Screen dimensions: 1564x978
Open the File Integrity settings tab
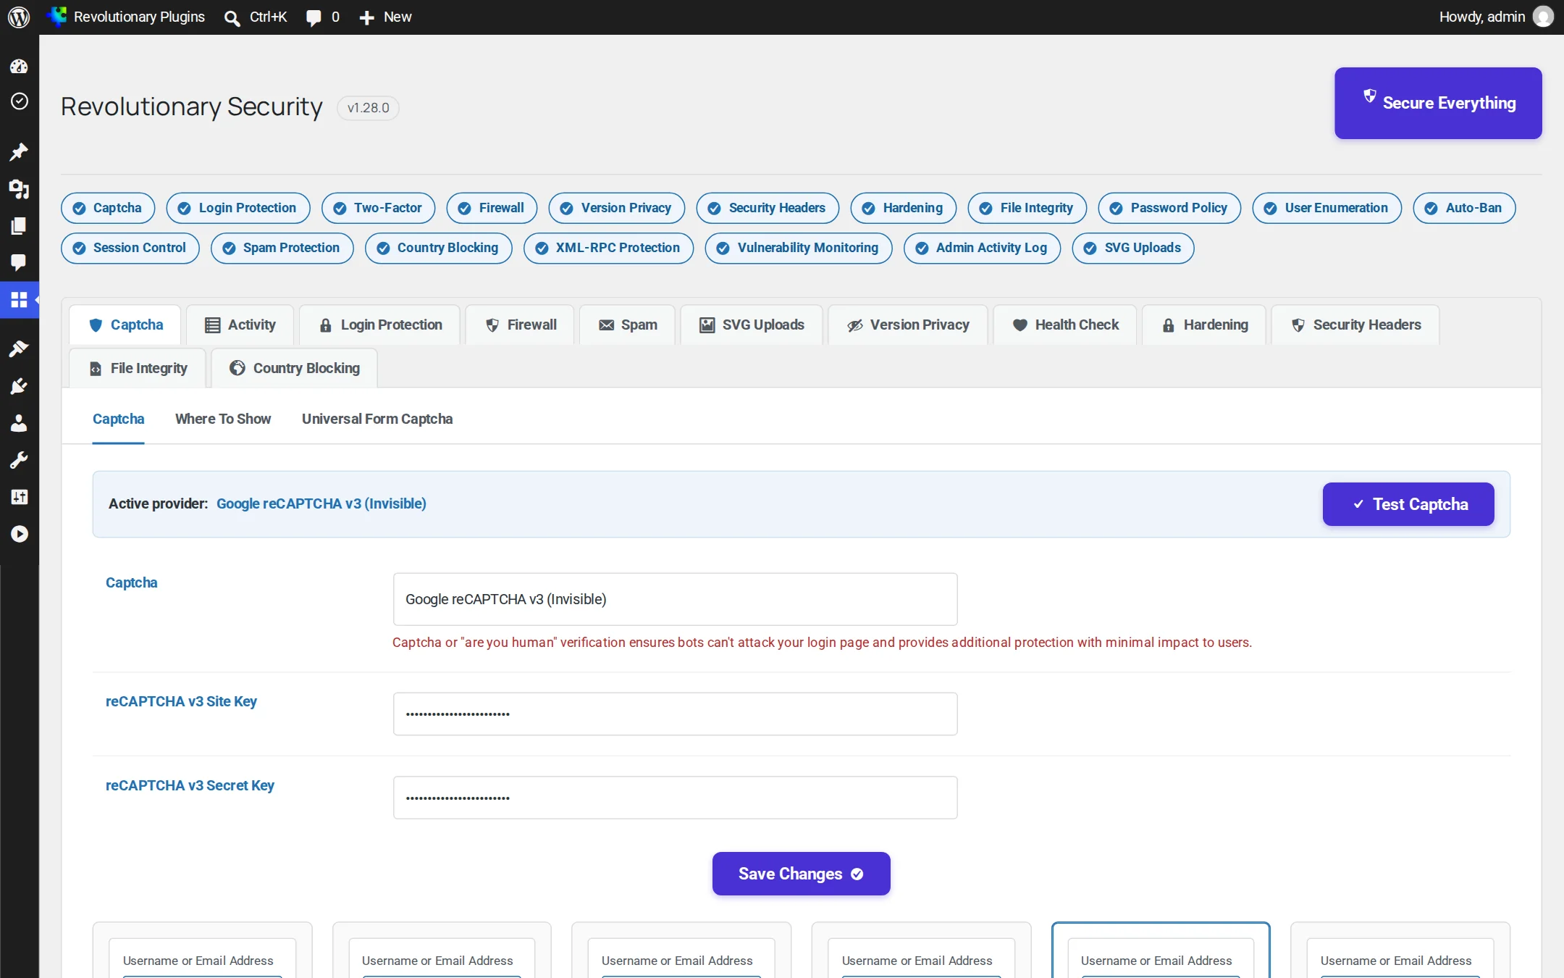[x=138, y=368]
